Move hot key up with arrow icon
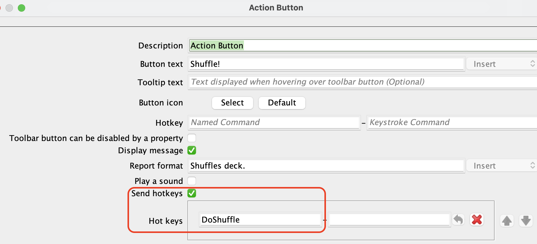 coord(507,221)
